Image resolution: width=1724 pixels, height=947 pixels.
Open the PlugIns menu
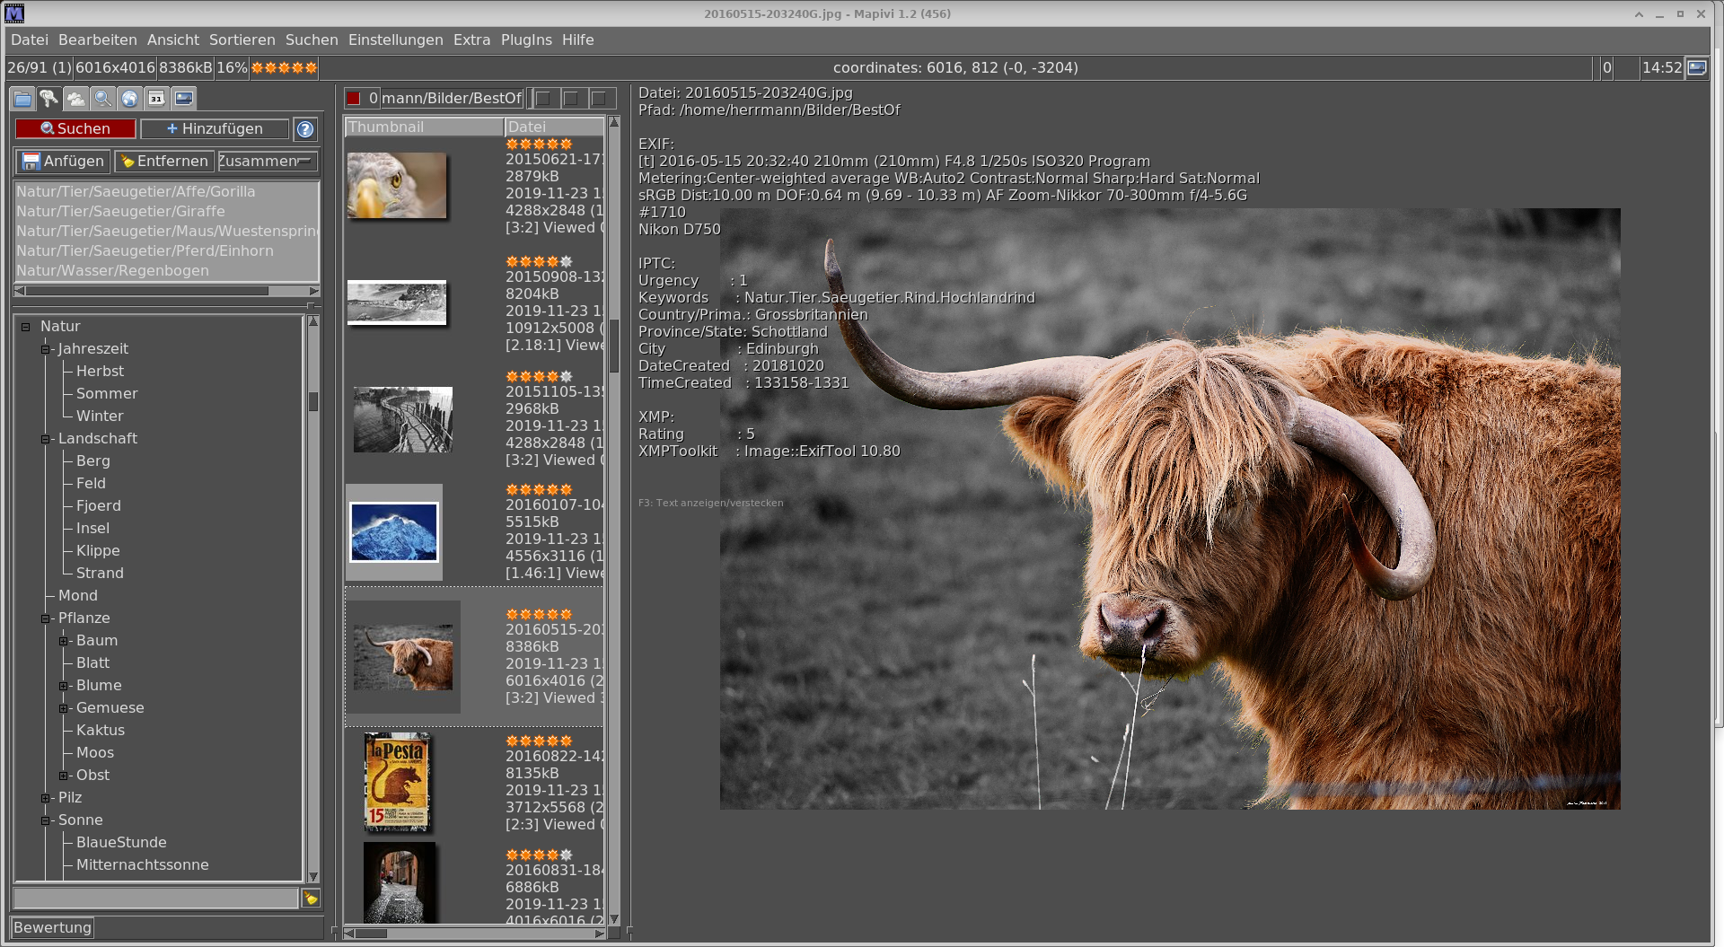pyautogui.click(x=526, y=40)
